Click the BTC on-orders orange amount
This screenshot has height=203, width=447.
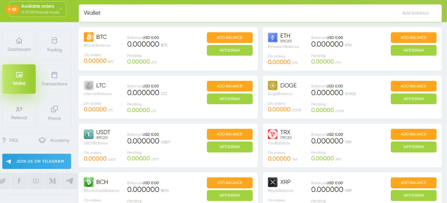tap(95, 61)
